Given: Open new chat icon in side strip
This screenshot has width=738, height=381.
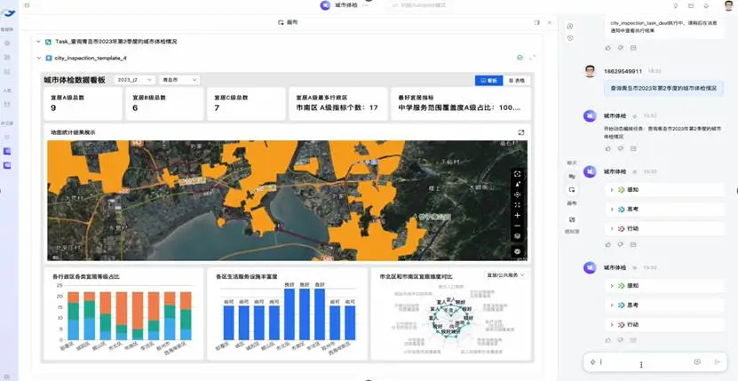Looking at the screenshot, I should pos(570,26).
